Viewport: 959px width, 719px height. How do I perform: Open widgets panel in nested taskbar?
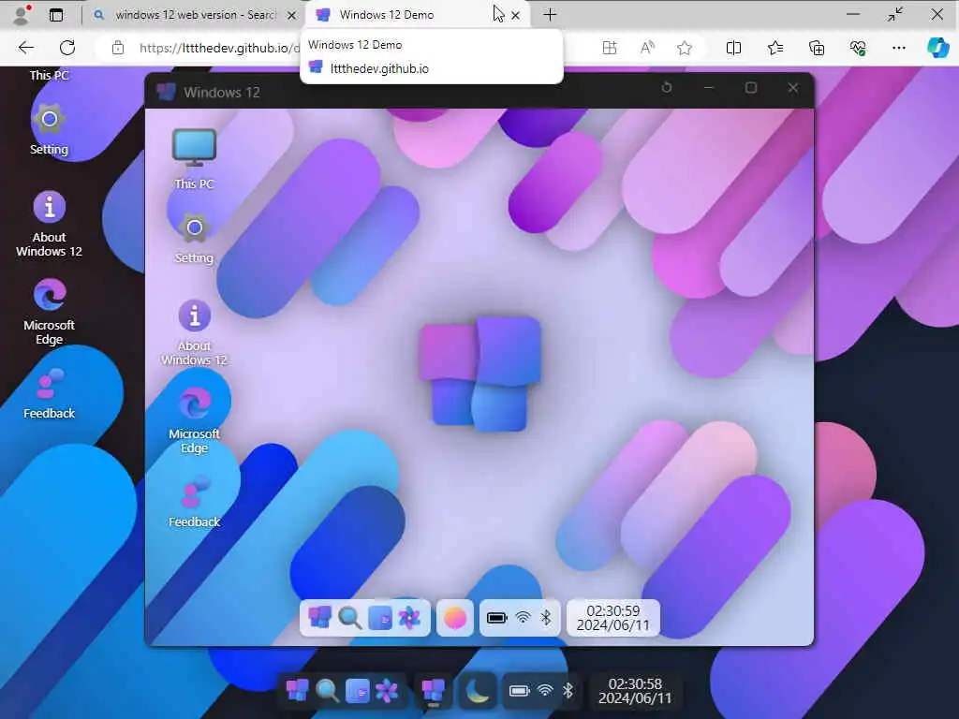[x=379, y=618]
